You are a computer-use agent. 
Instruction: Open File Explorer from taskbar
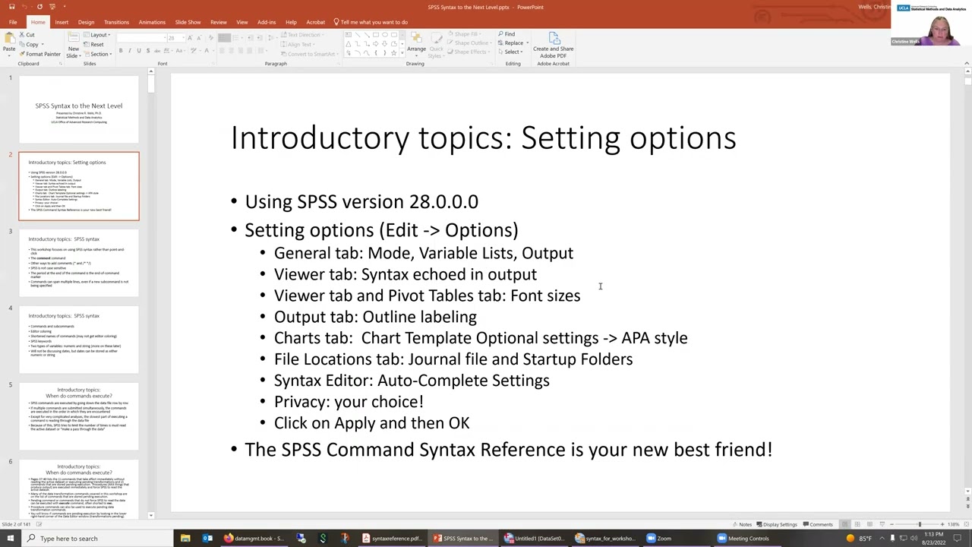point(185,539)
